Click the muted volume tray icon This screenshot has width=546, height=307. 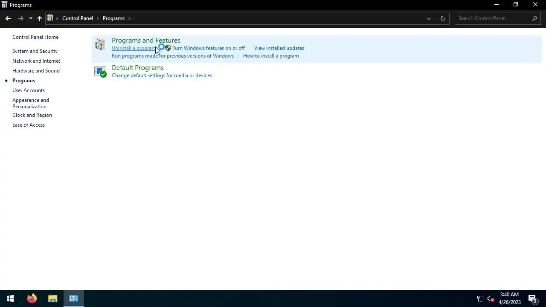click(x=491, y=298)
